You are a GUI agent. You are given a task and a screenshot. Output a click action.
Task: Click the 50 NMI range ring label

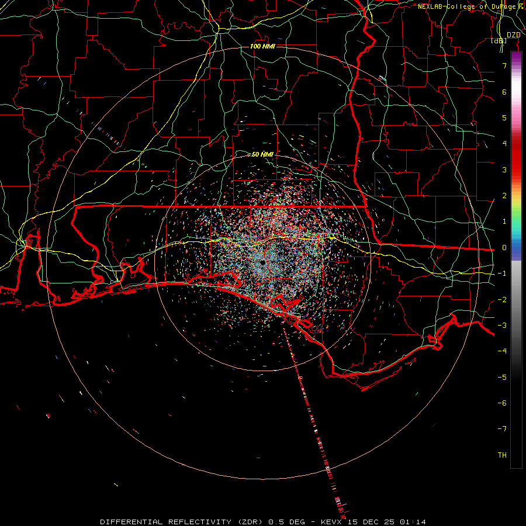(x=262, y=155)
